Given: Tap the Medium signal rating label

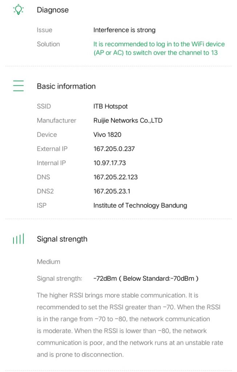Looking at the screenshot, I should click(x=48, y=262).
